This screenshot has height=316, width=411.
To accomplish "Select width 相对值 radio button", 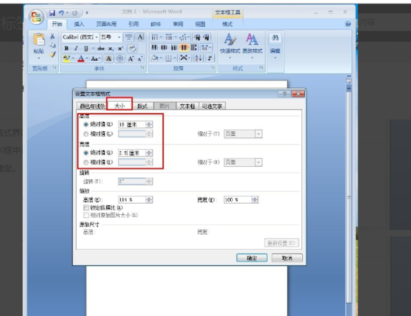I will pyautogui.click(x=86, y=162).
